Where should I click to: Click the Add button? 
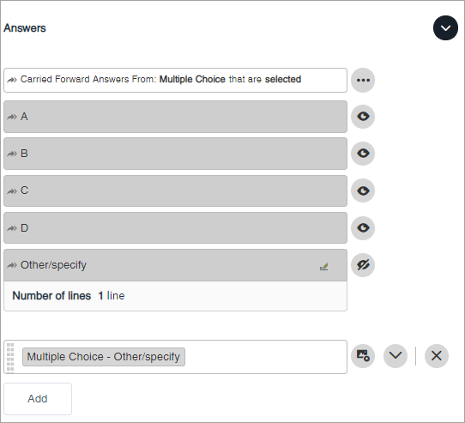38,399
